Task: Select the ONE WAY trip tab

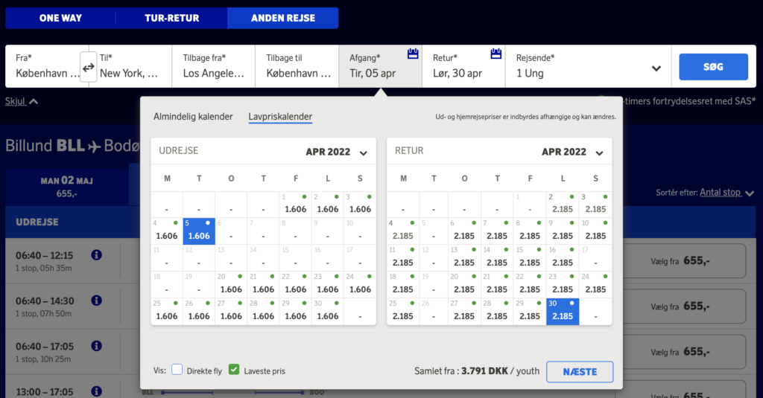Action: [60, 18]
